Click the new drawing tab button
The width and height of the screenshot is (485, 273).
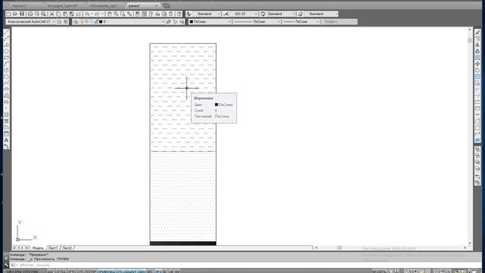[x=167, y=5]
